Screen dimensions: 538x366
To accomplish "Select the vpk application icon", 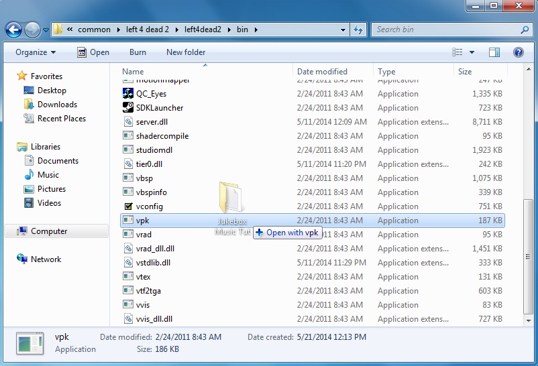I will [128, 220].
